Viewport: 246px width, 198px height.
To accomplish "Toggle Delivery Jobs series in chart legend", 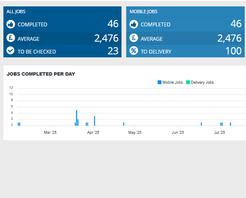I will coord(200,82).
